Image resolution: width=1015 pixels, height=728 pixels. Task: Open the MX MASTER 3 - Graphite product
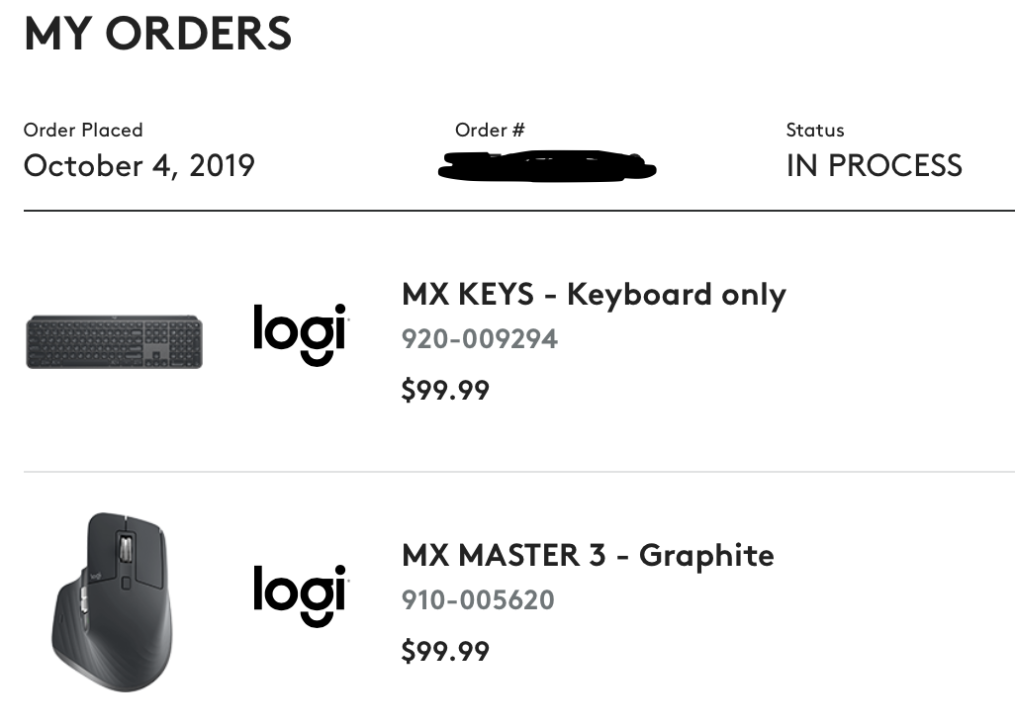(x=588, y=555)
